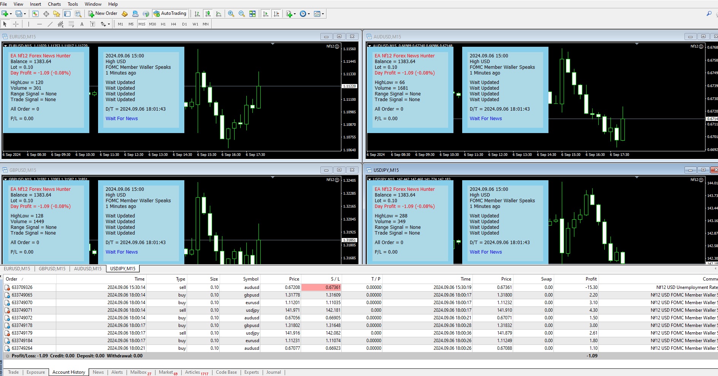Set timeframe to M30

pos(152,24)
